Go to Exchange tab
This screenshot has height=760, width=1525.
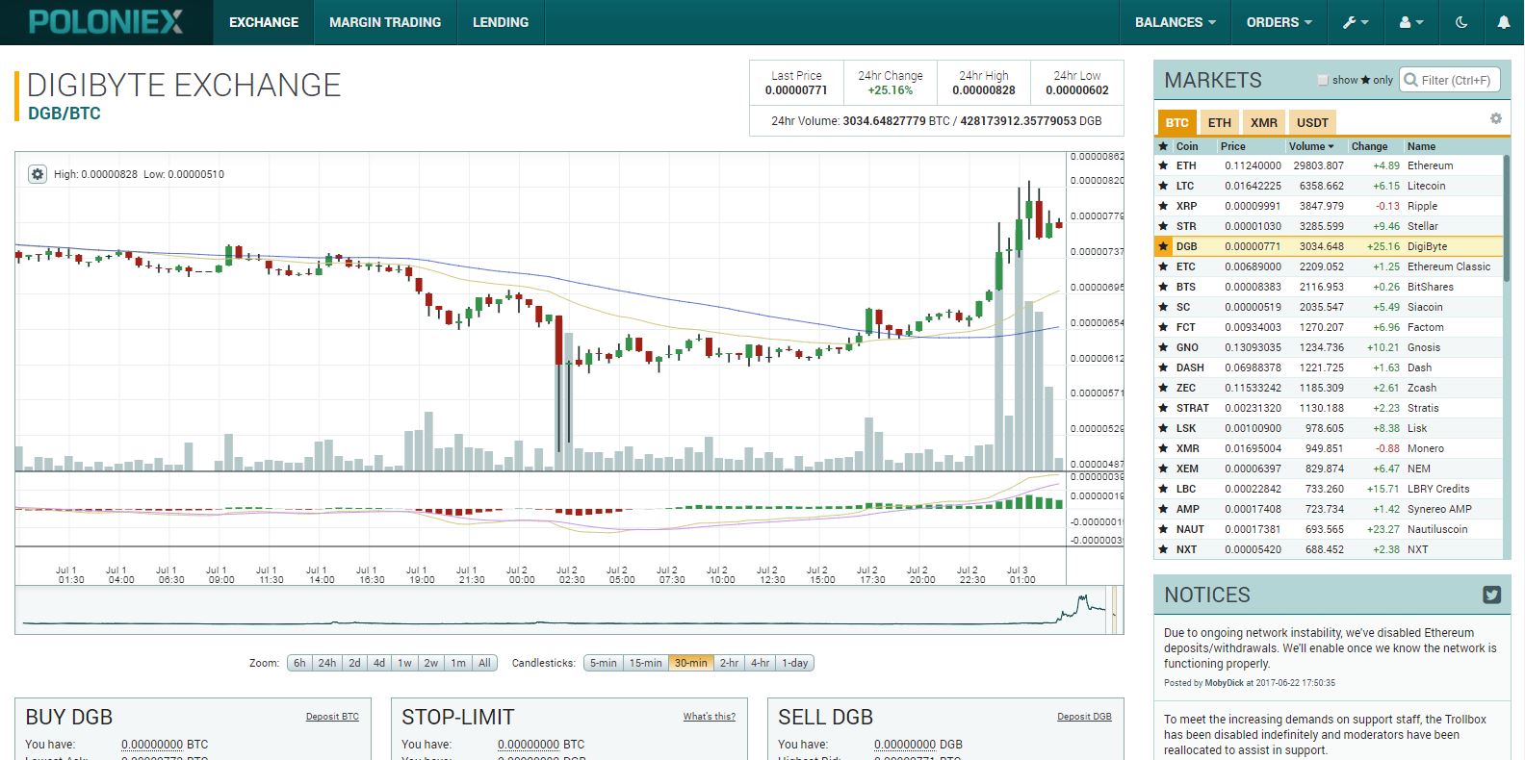264,22
